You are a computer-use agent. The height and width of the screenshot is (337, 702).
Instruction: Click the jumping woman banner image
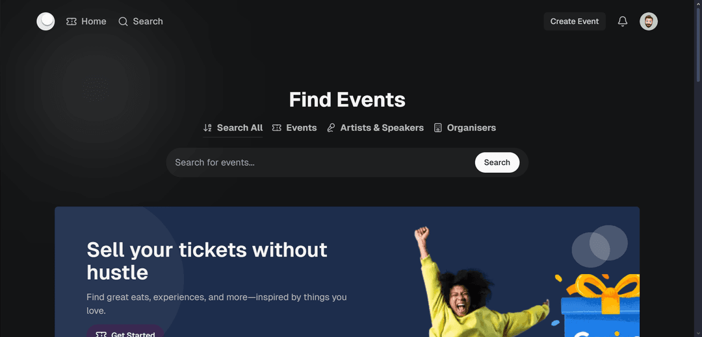click(482, 282)
